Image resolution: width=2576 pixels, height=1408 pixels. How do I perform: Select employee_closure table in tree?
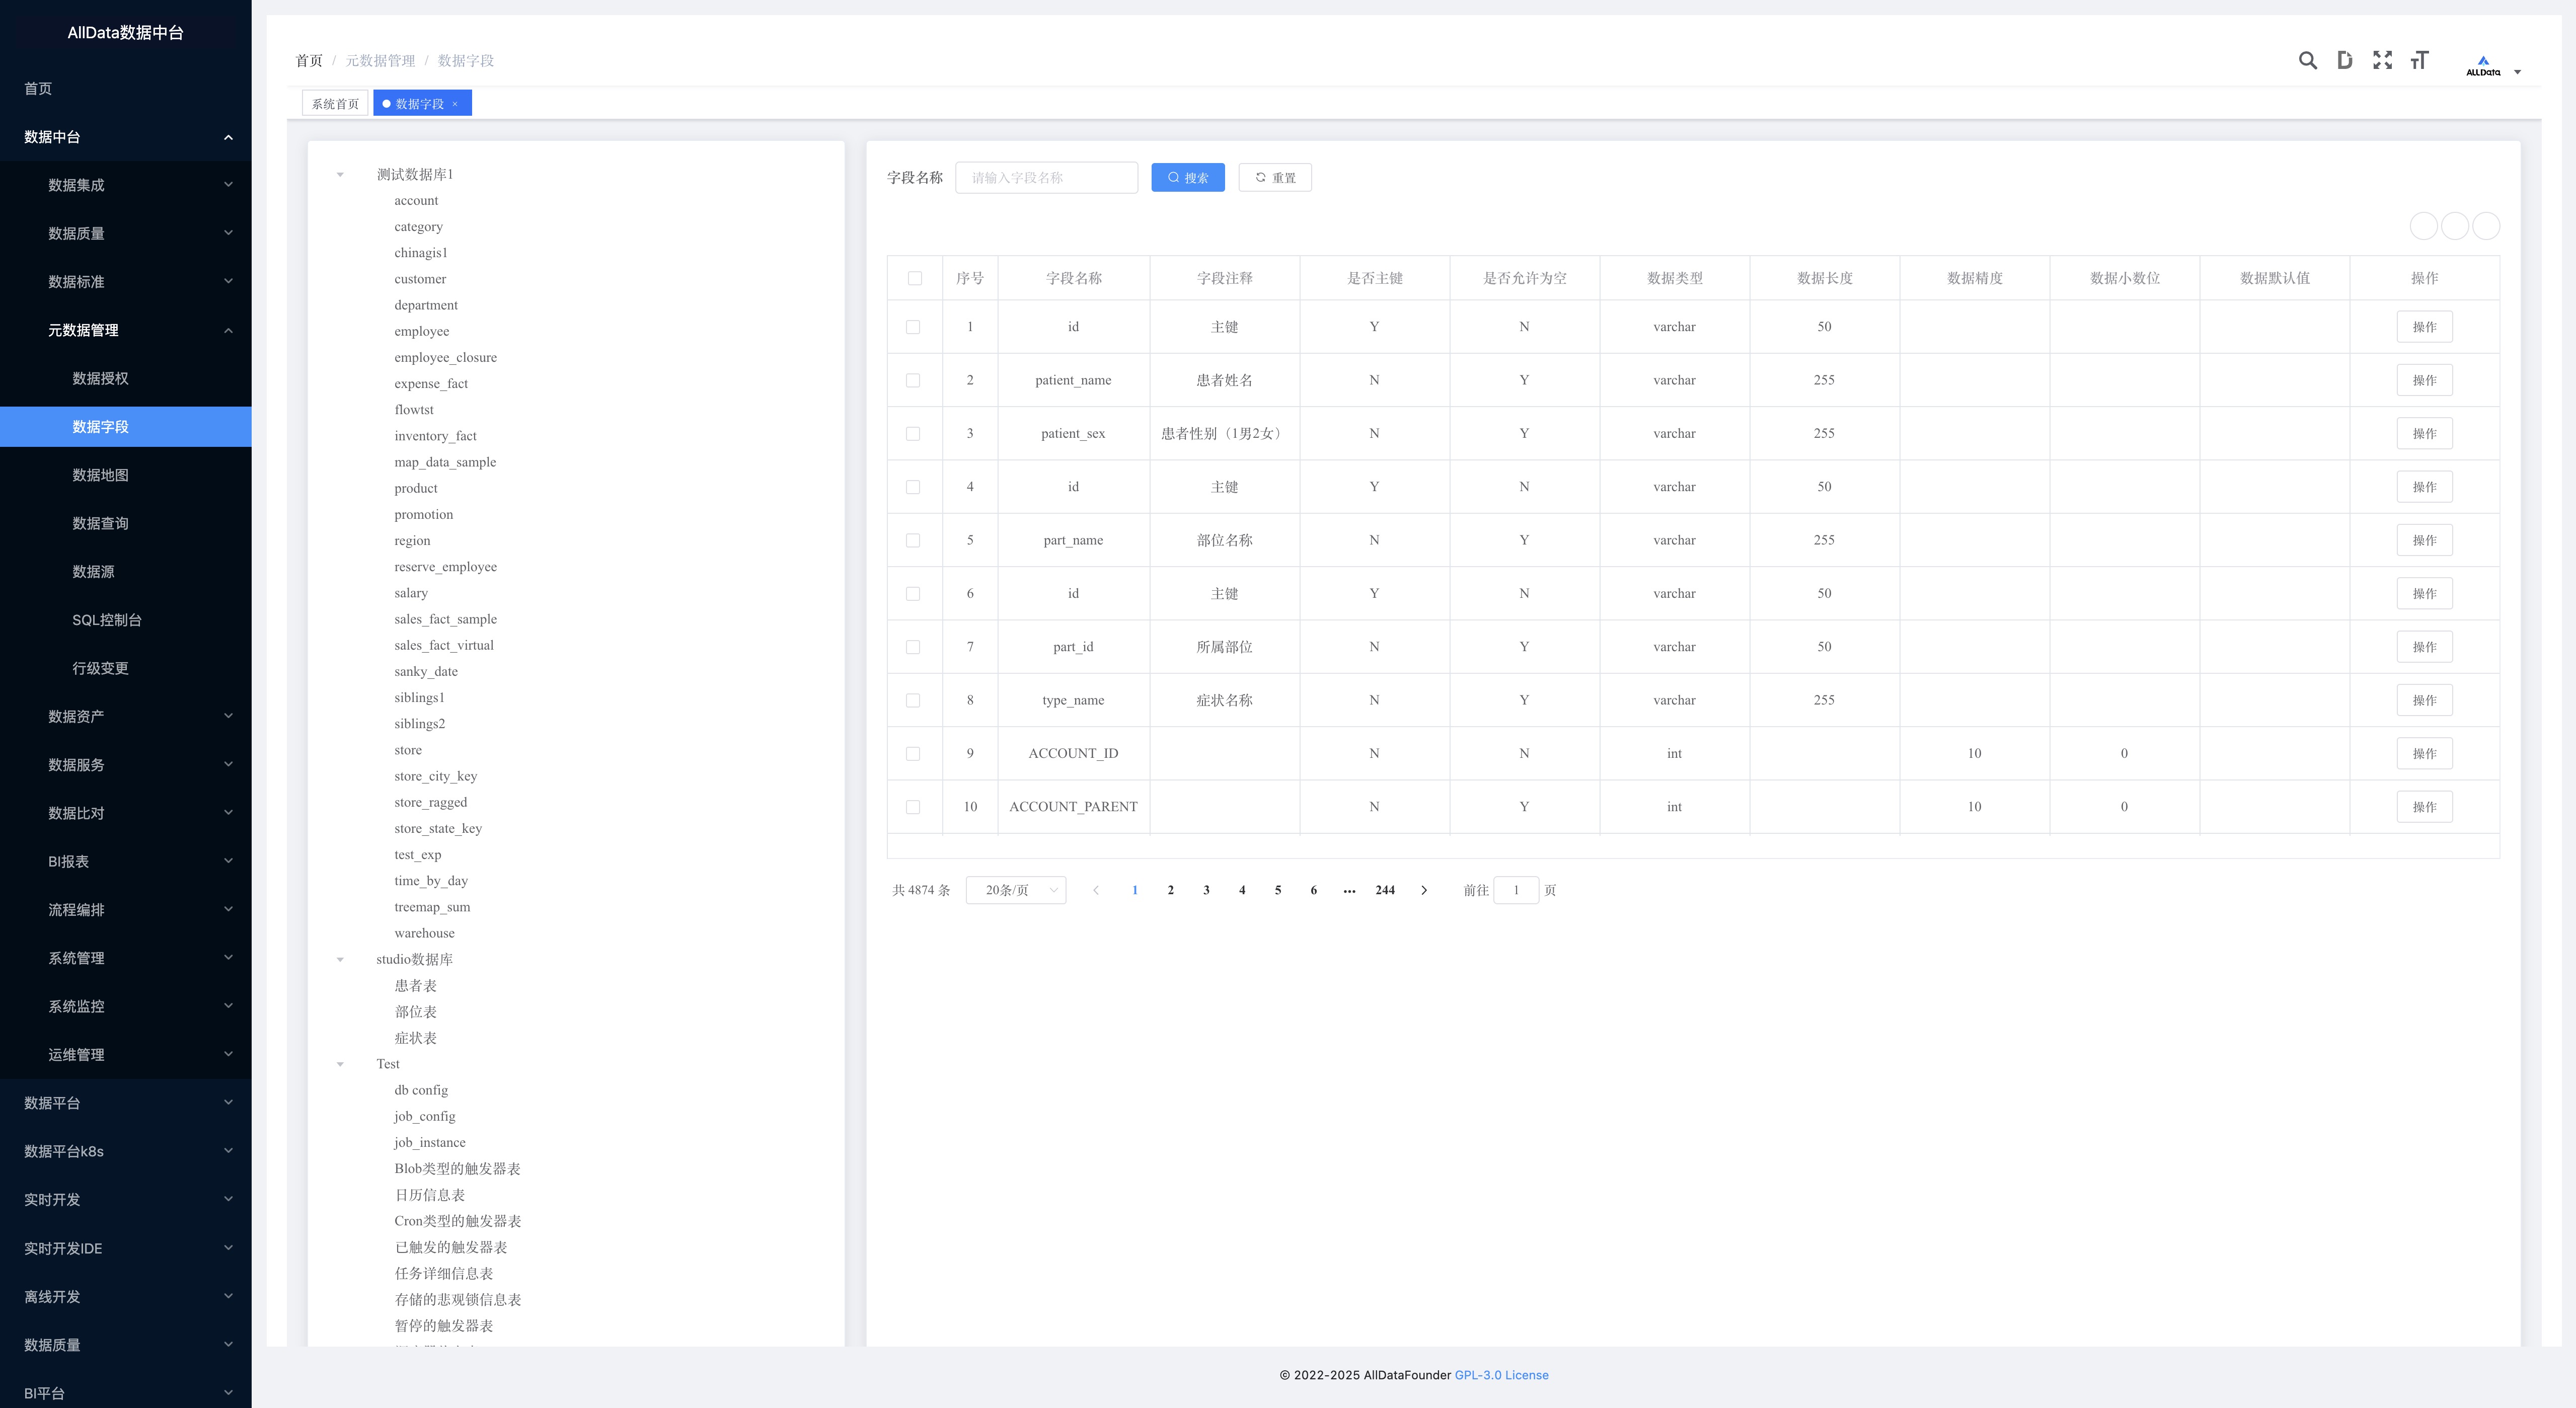tap(445, 358)
